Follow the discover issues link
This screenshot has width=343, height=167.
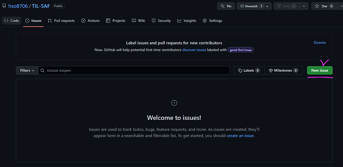[194, 50]
